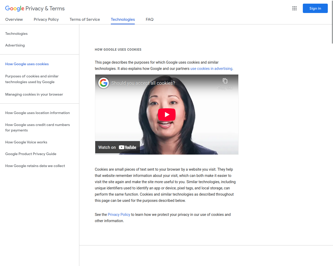Switch to the Overview tab
The height and width of the screenshot is (266, 333).
click(x=14, y=19)
